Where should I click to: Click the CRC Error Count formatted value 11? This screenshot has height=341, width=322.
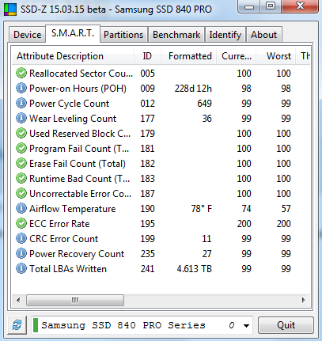(206, 239)
